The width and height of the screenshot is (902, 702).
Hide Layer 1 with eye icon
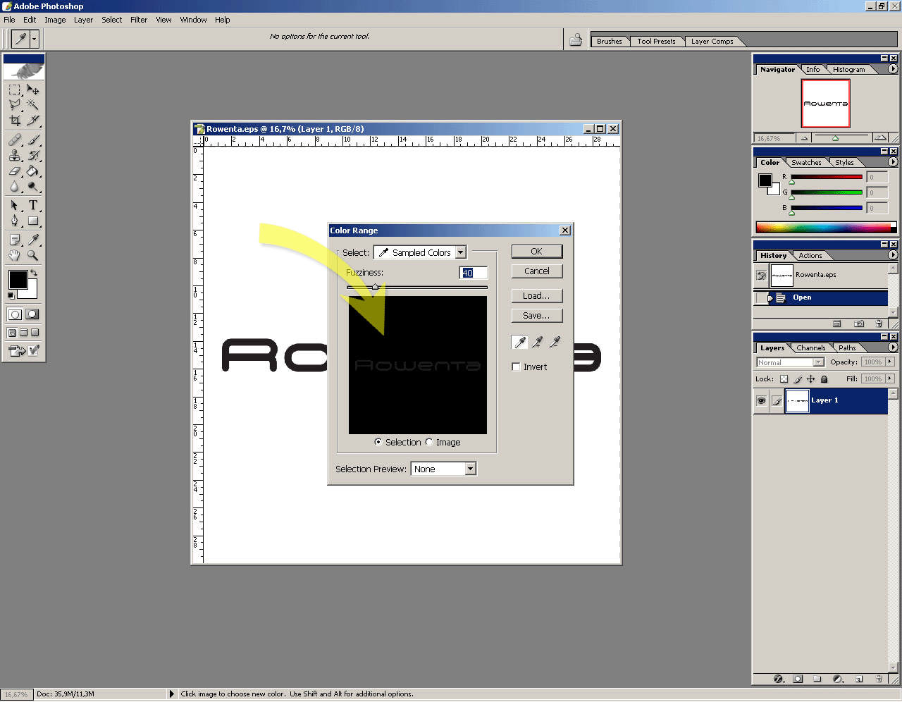click(761, 400)
